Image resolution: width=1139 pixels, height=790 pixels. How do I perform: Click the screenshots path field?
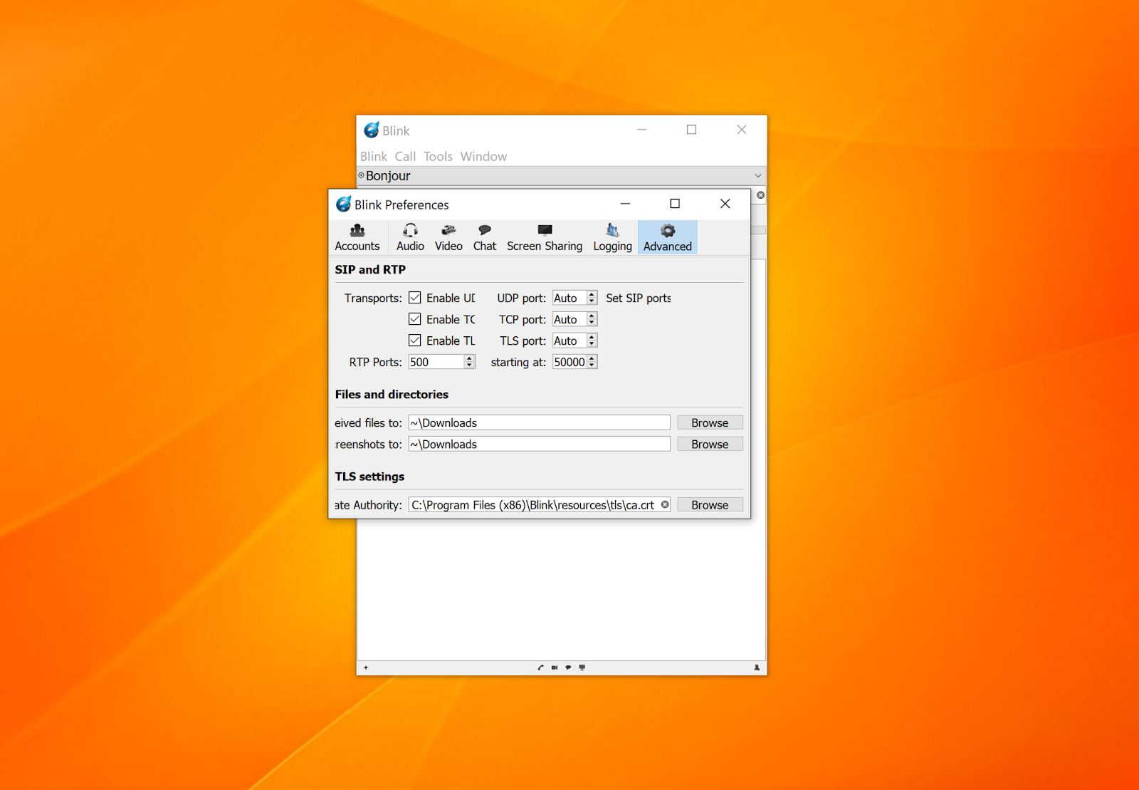click(539, 444)
